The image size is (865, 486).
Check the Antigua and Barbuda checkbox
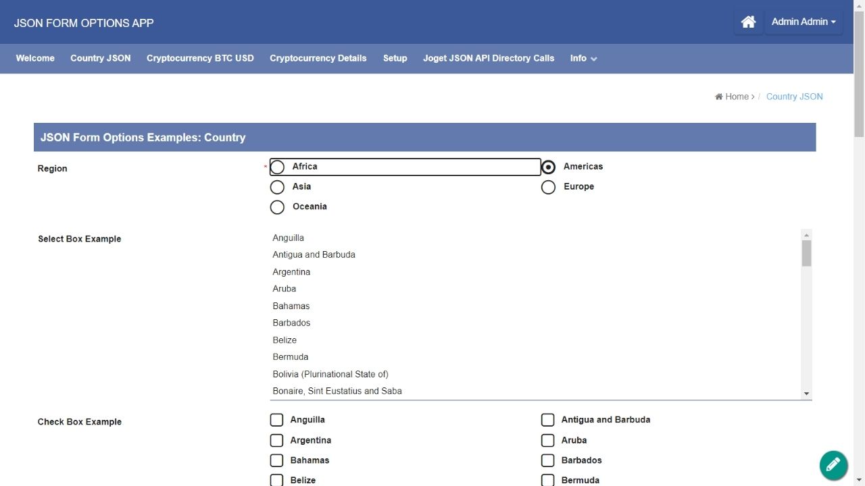click(547, 420)
